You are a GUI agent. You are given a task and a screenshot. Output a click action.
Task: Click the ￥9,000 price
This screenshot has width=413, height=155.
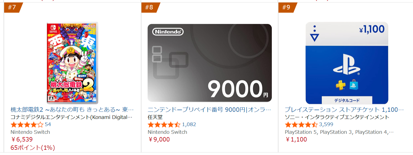pos(159,139)
